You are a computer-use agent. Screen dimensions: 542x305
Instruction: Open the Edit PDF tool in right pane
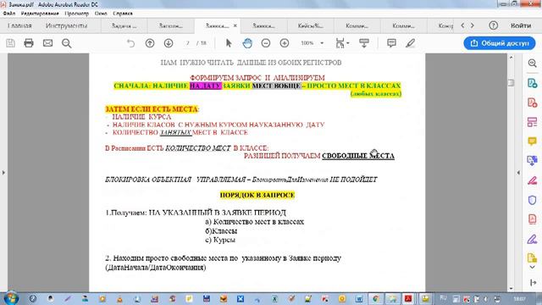click(533, 122)
